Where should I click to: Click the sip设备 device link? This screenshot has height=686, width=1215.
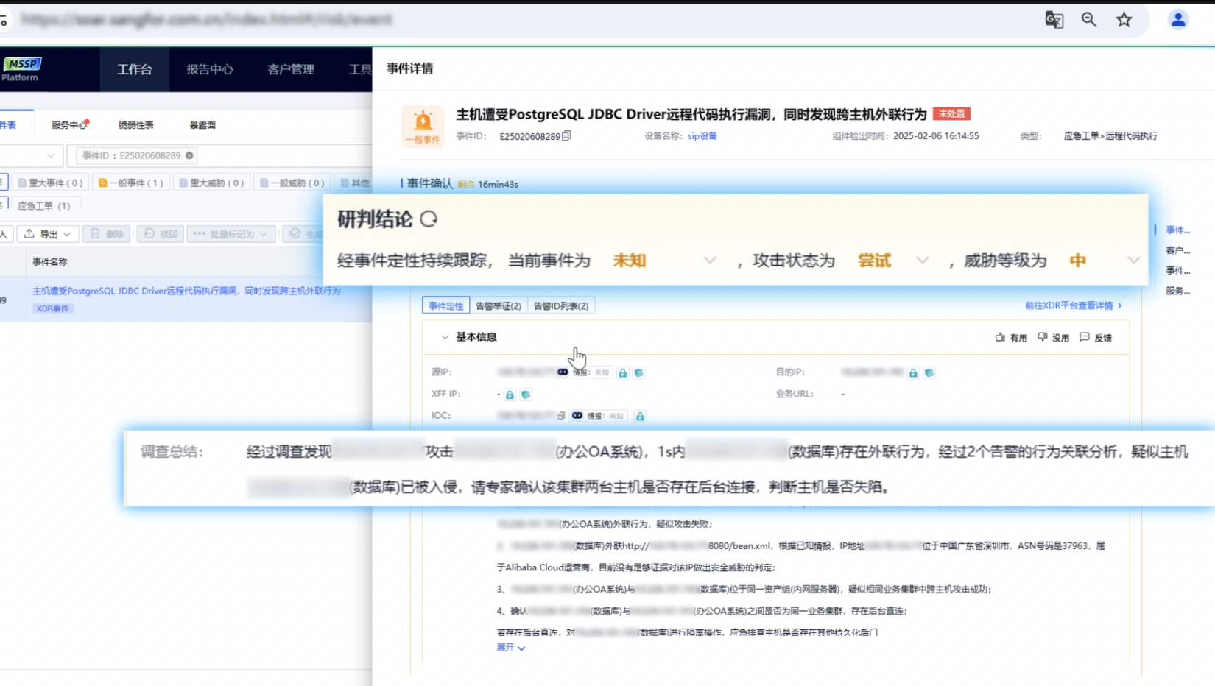coord(701,135)
